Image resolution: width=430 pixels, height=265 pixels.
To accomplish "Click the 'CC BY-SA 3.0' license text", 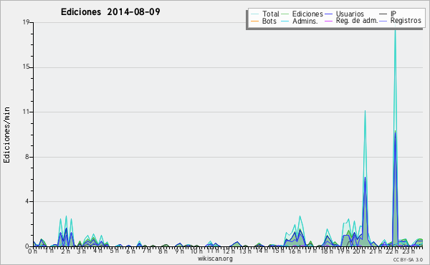I will (x=408, y=259).
